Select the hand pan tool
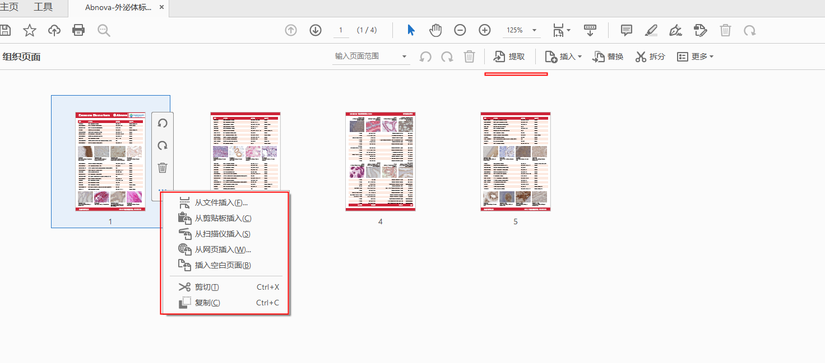 click(x=435, y=30)
